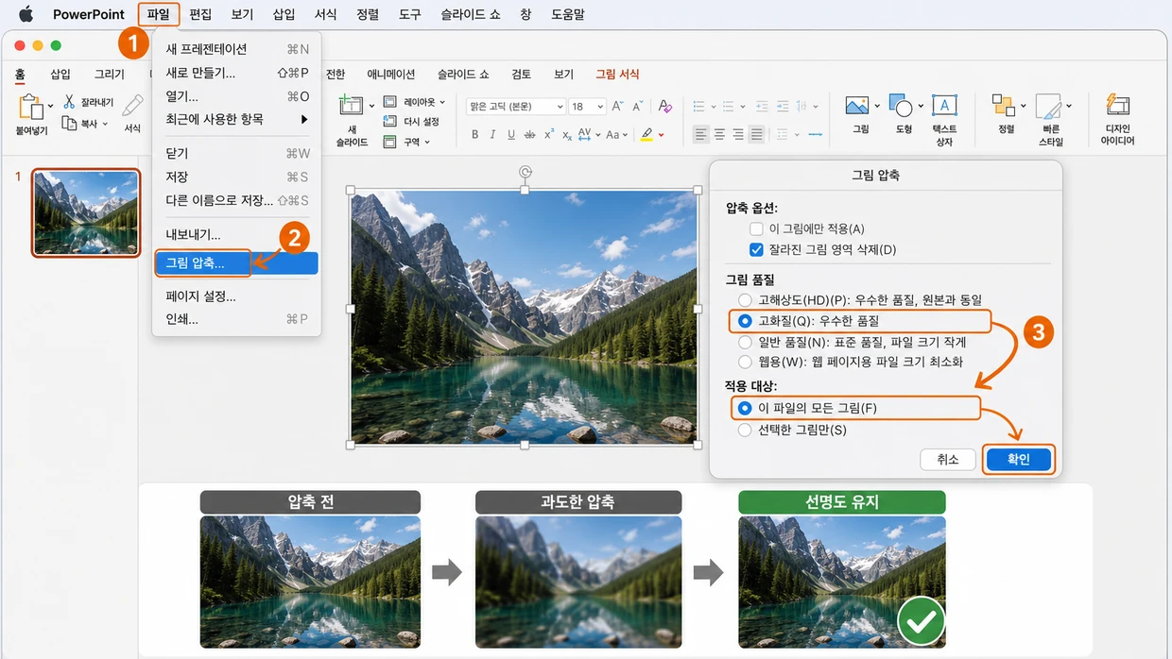This screenshot has width=1172, height=659.
Task: Apply strikethrough to text
Action: tap(528, 135)
